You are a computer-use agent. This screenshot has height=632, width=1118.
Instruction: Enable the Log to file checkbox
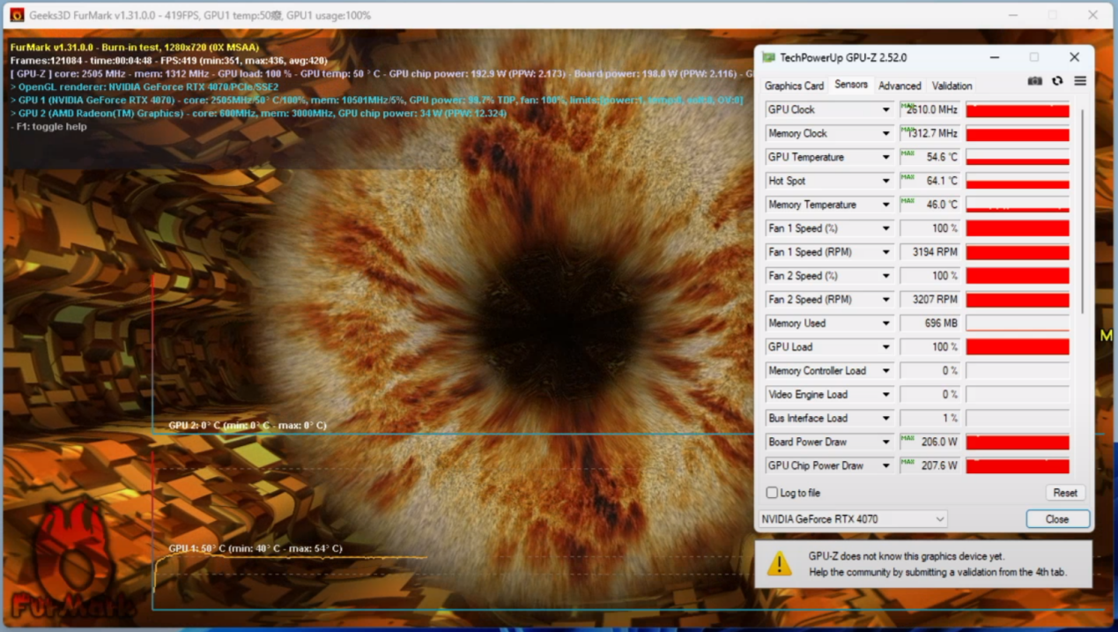[x=772, y=493]
